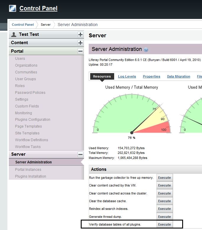Collapse the Portal section
The width and height of the screenshot is (202, 230).
pyautogui.click(x=80, y=51)
